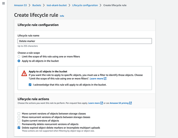178x138 pixels.
Task: Check Expire current versions of objects
Action: click(x=19, y=120)
